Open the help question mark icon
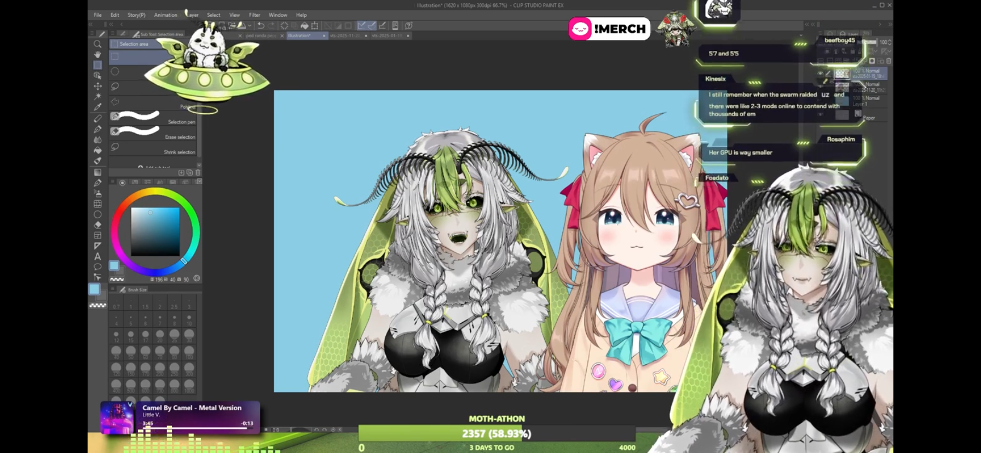 [408, 26]
